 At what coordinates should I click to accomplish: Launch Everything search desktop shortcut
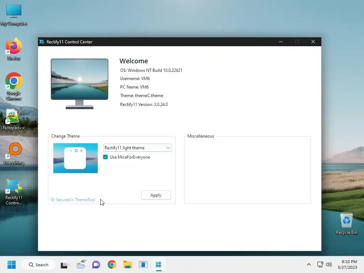pyautogui.click(x=14, y=154)
